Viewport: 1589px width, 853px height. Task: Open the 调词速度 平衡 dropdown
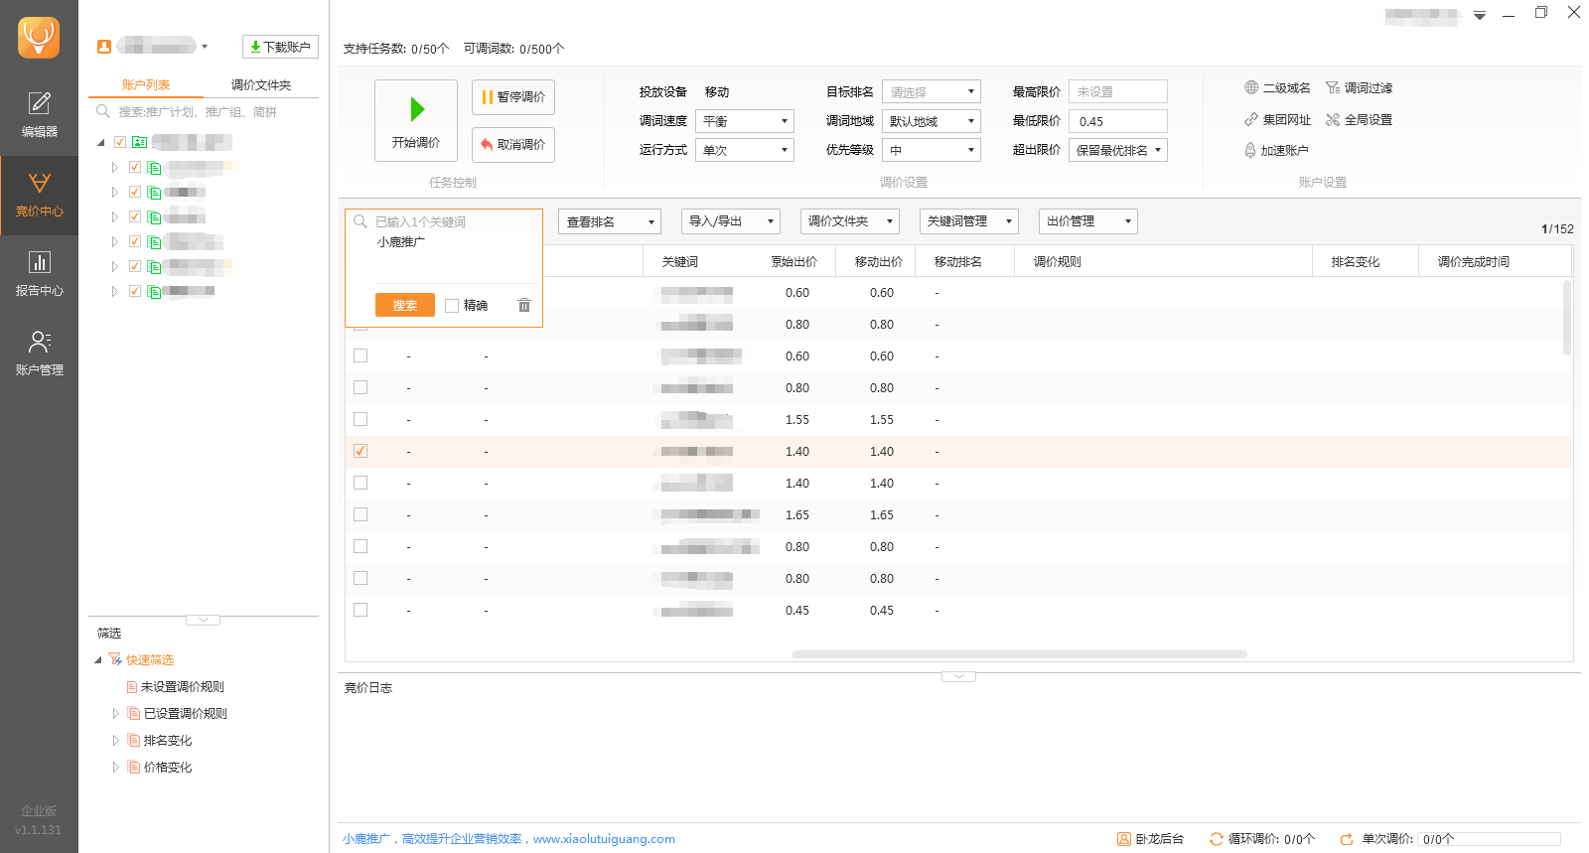[745, 121]
